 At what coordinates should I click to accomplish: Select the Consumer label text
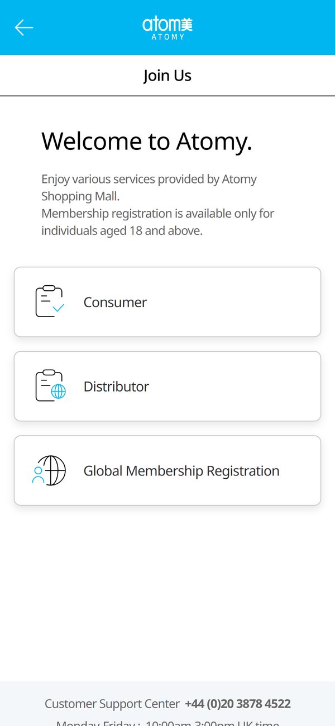[115, 302]
